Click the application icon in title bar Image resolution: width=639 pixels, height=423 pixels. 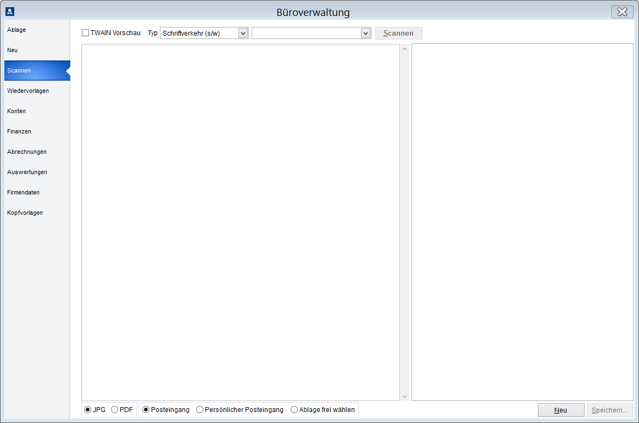point(10,12)
